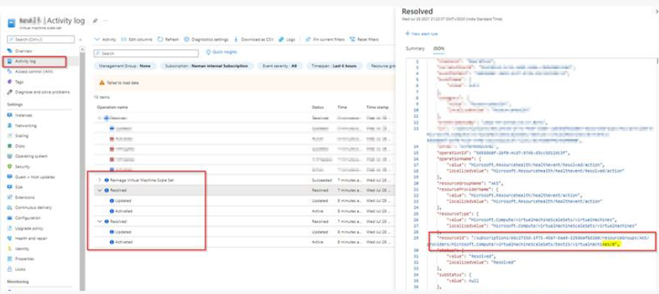The height and width of the screenshot is (294, 659).
Task: Click the Overview sidebar icon
Action: click(10, 51)
